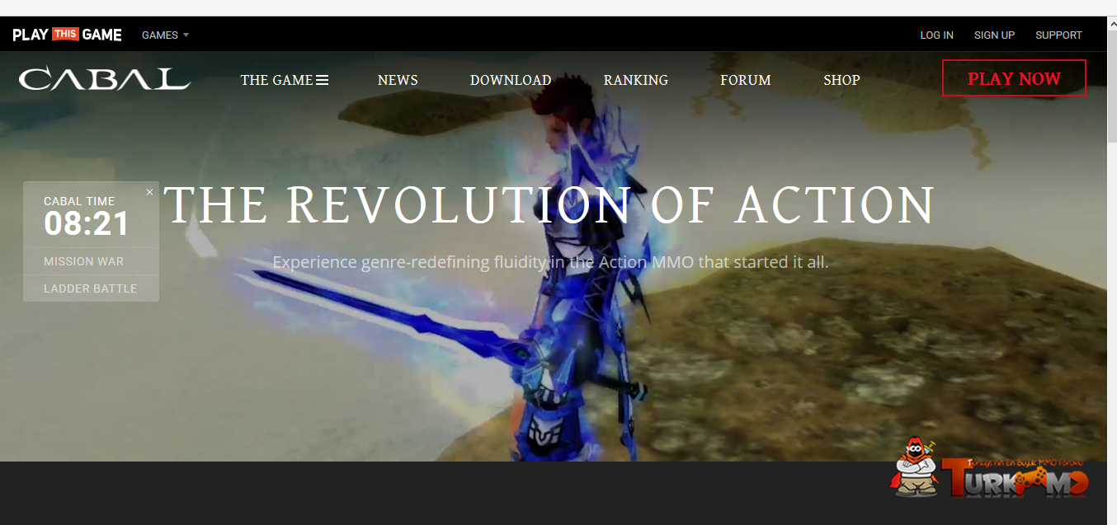This screenshot has width=1117, height=525.
Task: Expand The Game hamburger menu
Action: click(x=285, y=80)
